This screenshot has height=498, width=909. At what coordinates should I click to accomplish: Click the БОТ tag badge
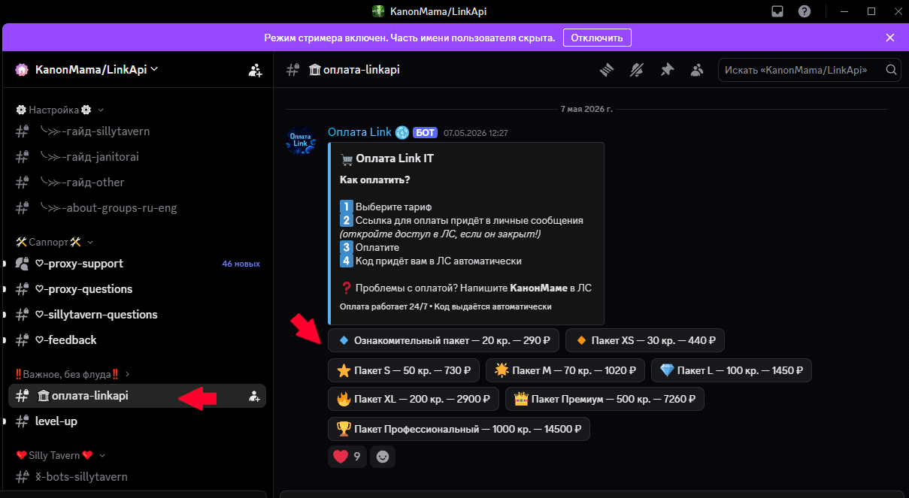pos(425,133)
